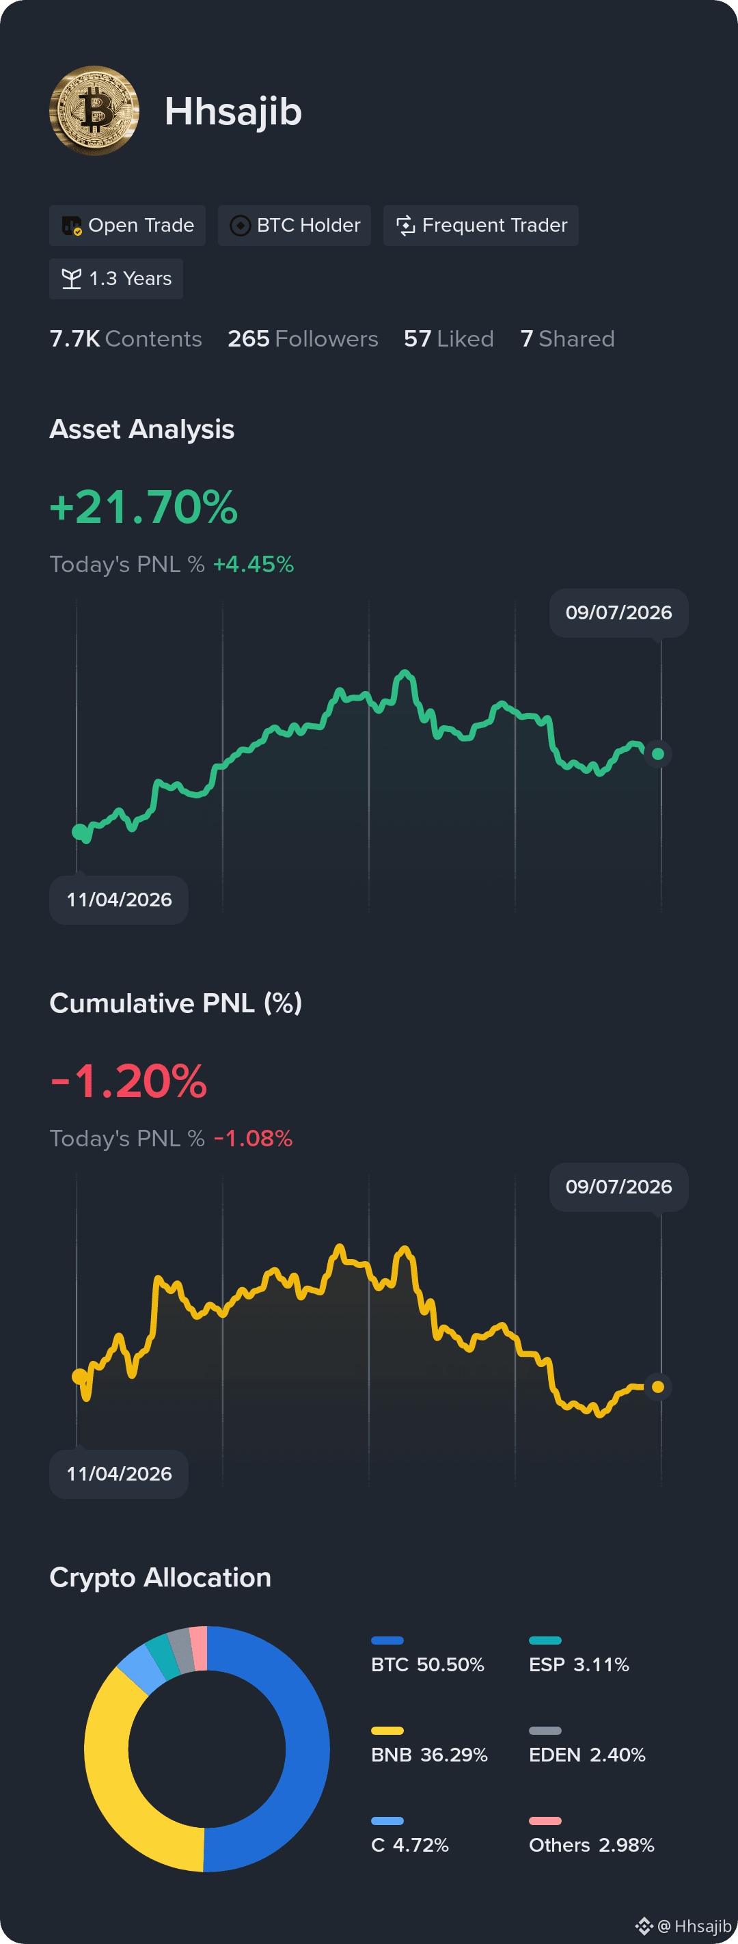The image size is (738, 1944).
Task: Click the 11/04/2026 label on Cumulative PNL chart
Action: (x=118, y=1474)
